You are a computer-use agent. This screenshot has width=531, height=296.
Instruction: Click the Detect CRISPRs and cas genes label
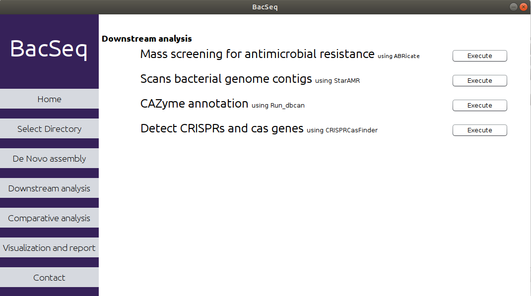pyautogui.click(x=222, y=128)
